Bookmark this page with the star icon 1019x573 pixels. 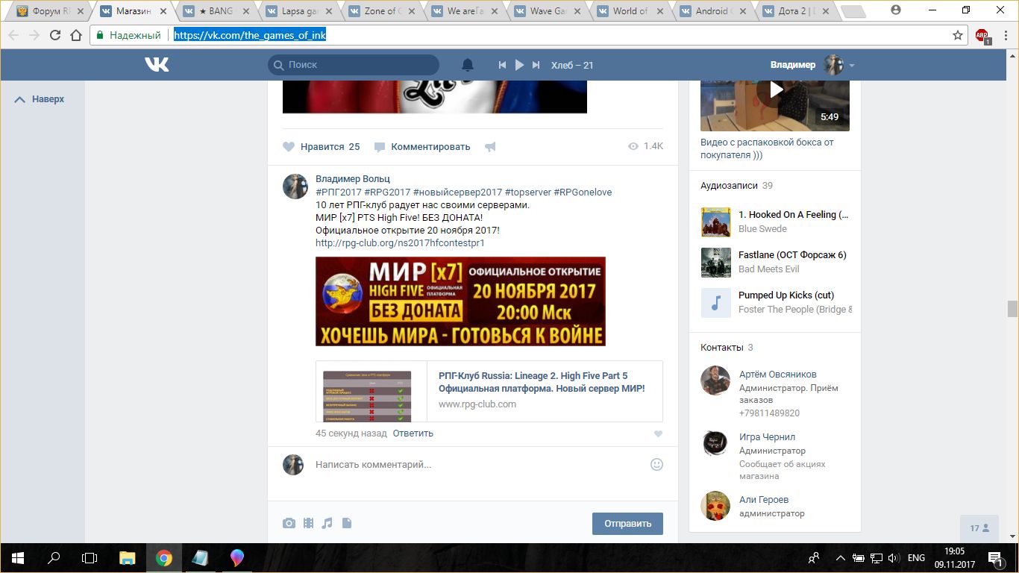click(958, 35)
